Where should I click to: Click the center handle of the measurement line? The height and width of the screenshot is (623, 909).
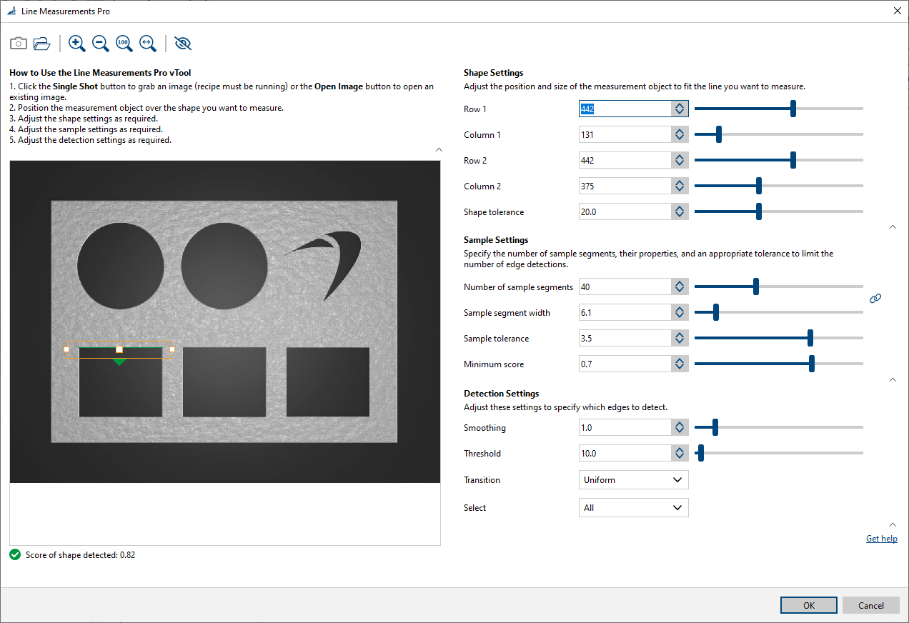click(x=119, y=349)
